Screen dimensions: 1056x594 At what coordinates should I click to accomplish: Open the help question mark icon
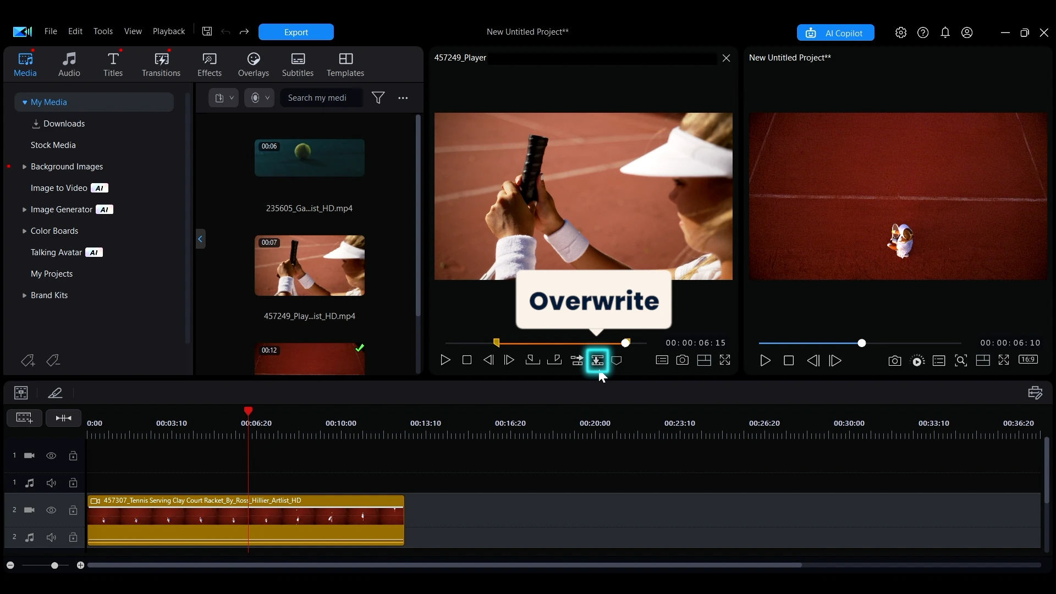[x=923, y=33]
